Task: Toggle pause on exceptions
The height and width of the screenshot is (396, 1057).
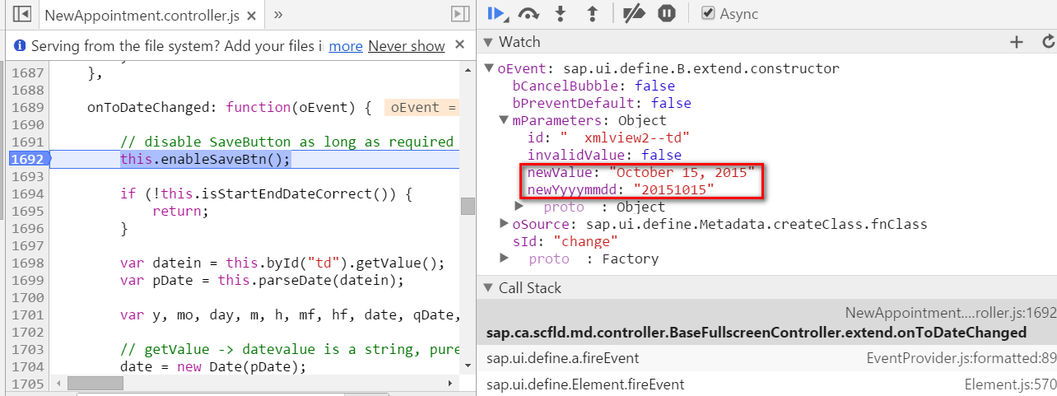Action: [x=667, y=13]
